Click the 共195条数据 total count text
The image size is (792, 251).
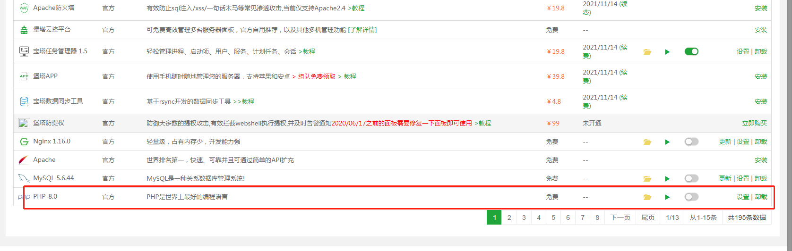tap(747, 218)
